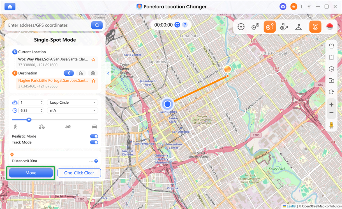
Task: Open the Pokeball tool icon
Action: tap(329, 27)
